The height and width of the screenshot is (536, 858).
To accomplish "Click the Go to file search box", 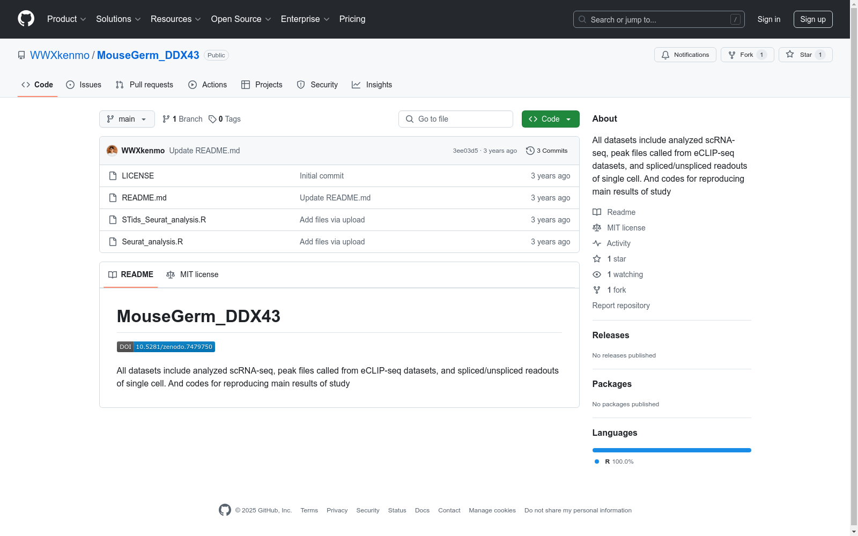I will [456, 119].
